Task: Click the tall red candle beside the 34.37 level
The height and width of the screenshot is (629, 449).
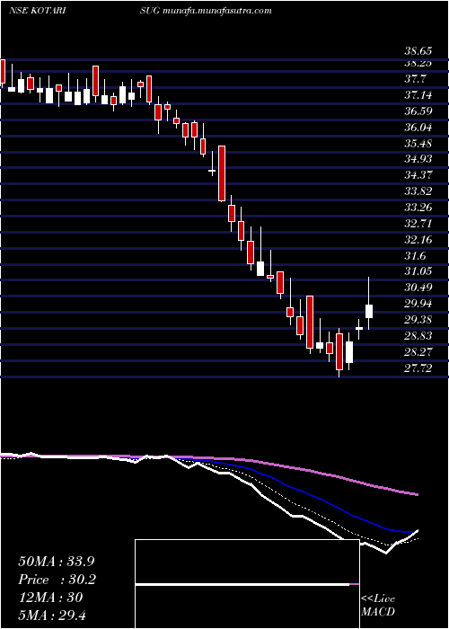Action: coord(222,173)
